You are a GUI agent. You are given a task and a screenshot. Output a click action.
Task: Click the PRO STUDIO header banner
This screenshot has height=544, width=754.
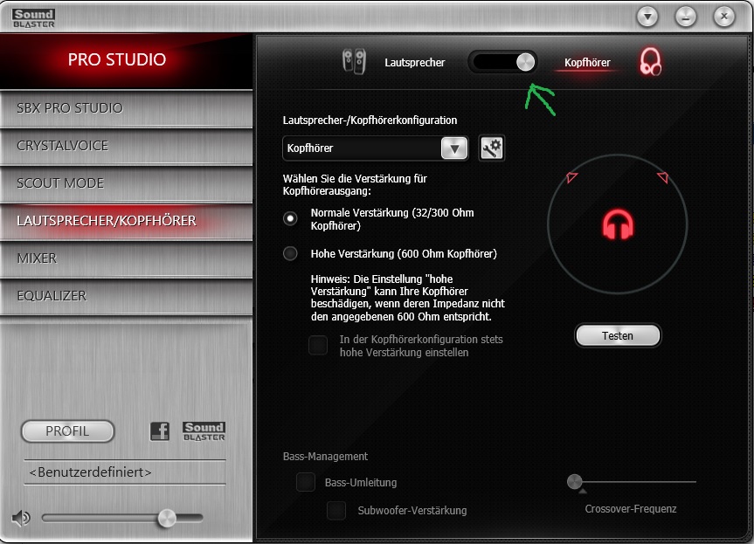pyautogui.click(x=126, y=60)
